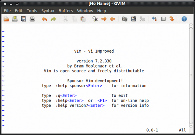Click the ':help version7<Enter>' text
Screen dimensions: 195x135
pos(80,105)
